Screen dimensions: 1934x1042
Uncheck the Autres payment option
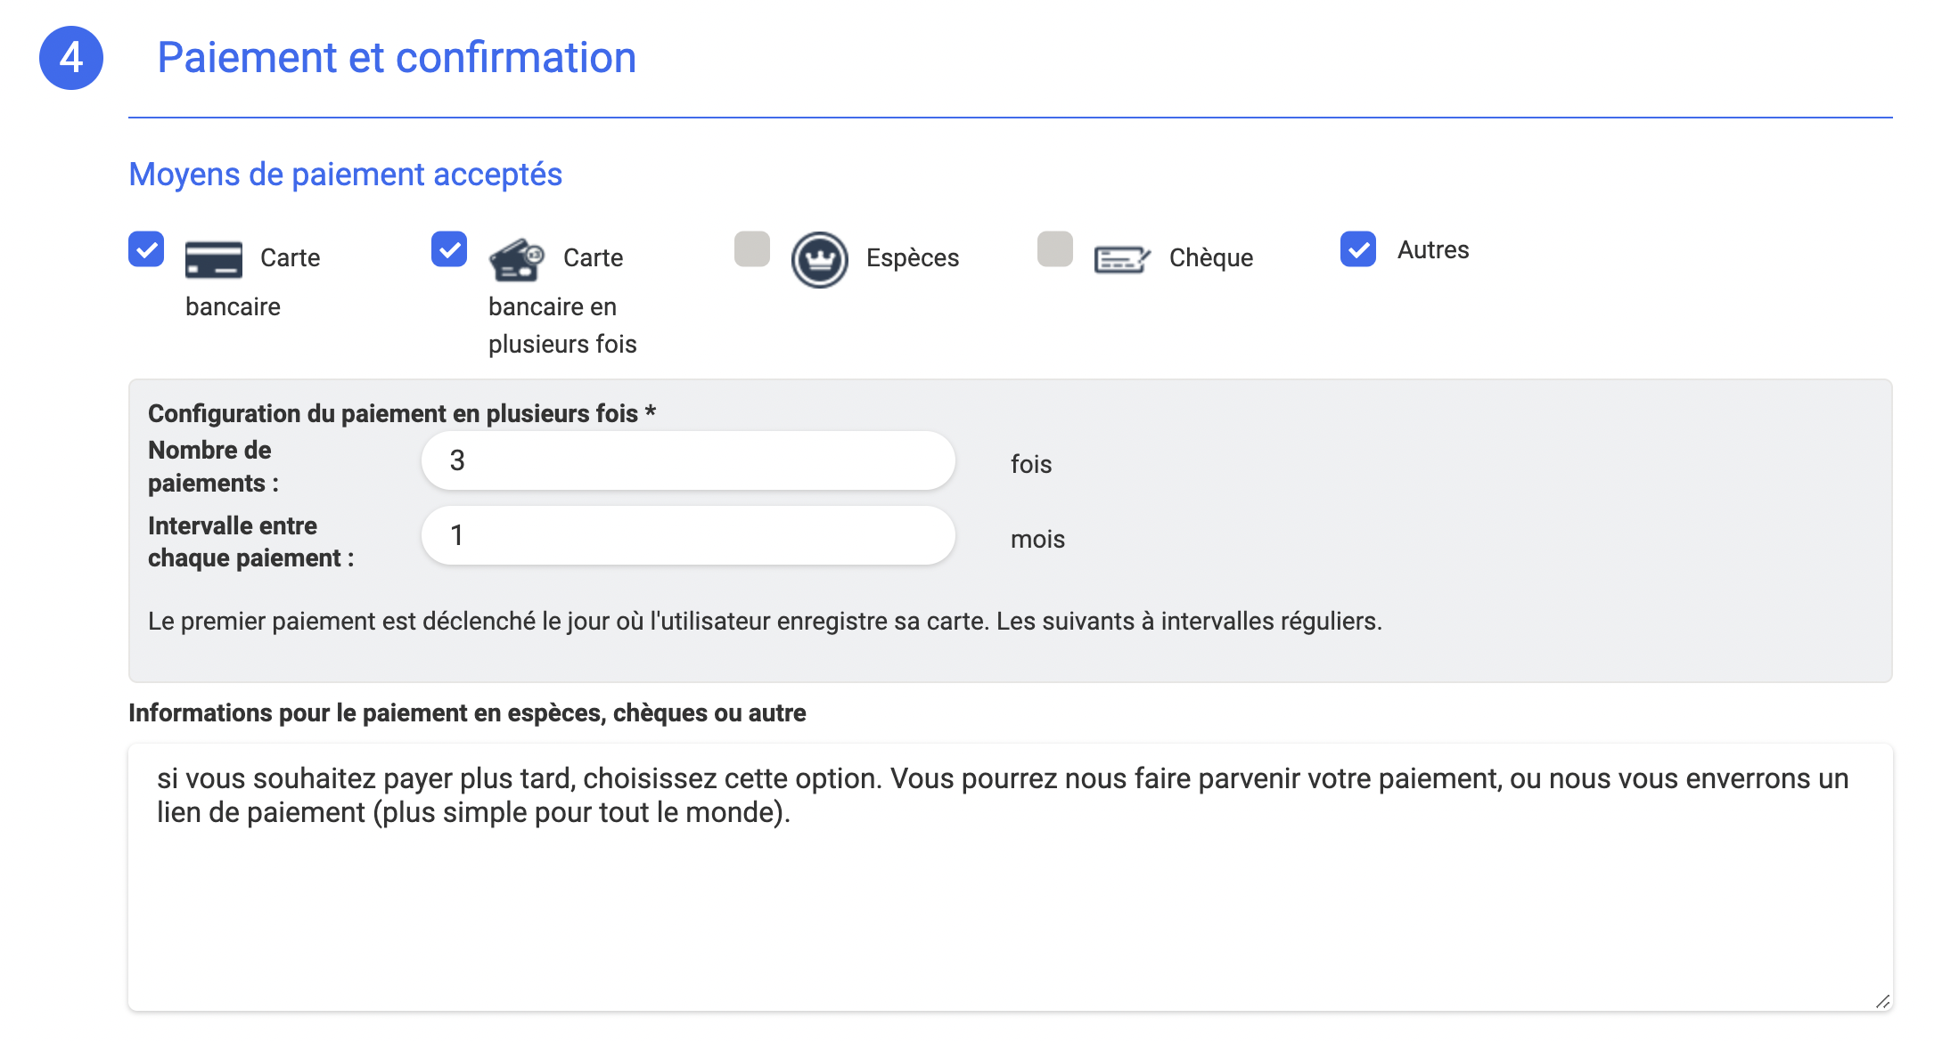pos(1358,249)
